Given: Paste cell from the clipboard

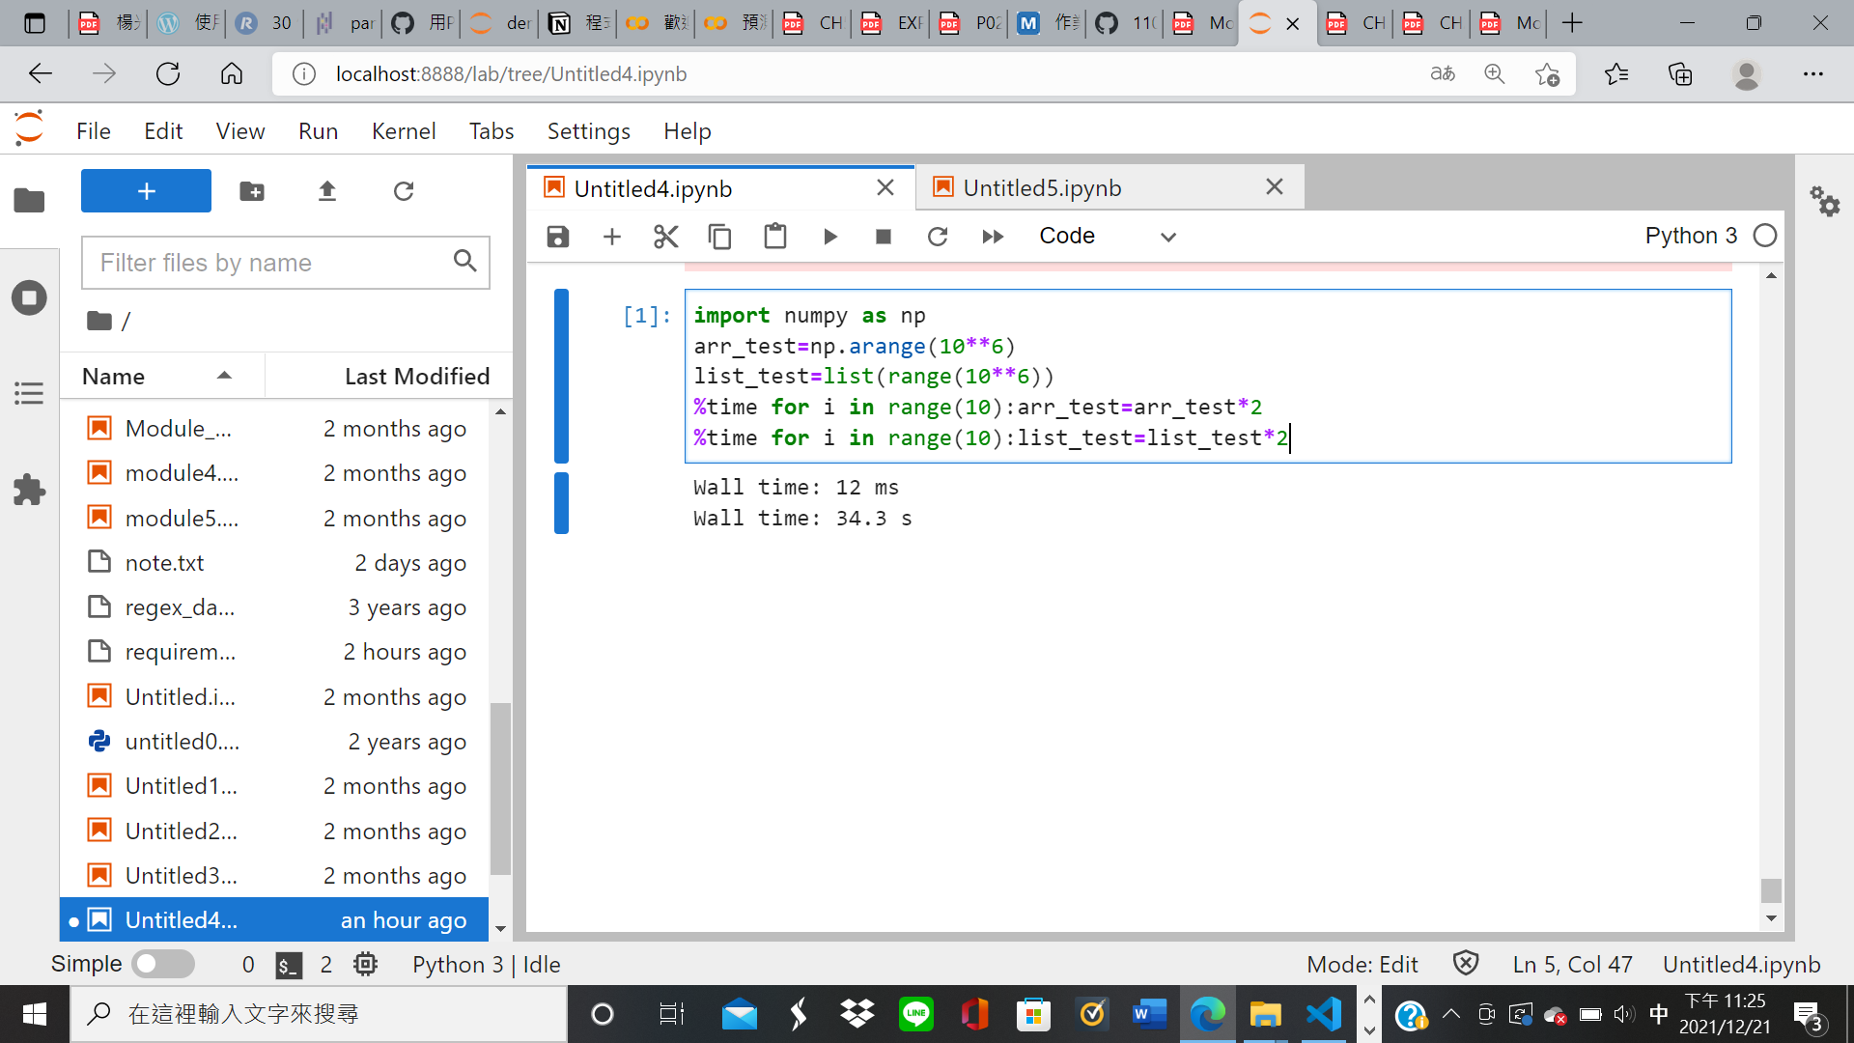Looking at the screenshot, I should (774, 236).
